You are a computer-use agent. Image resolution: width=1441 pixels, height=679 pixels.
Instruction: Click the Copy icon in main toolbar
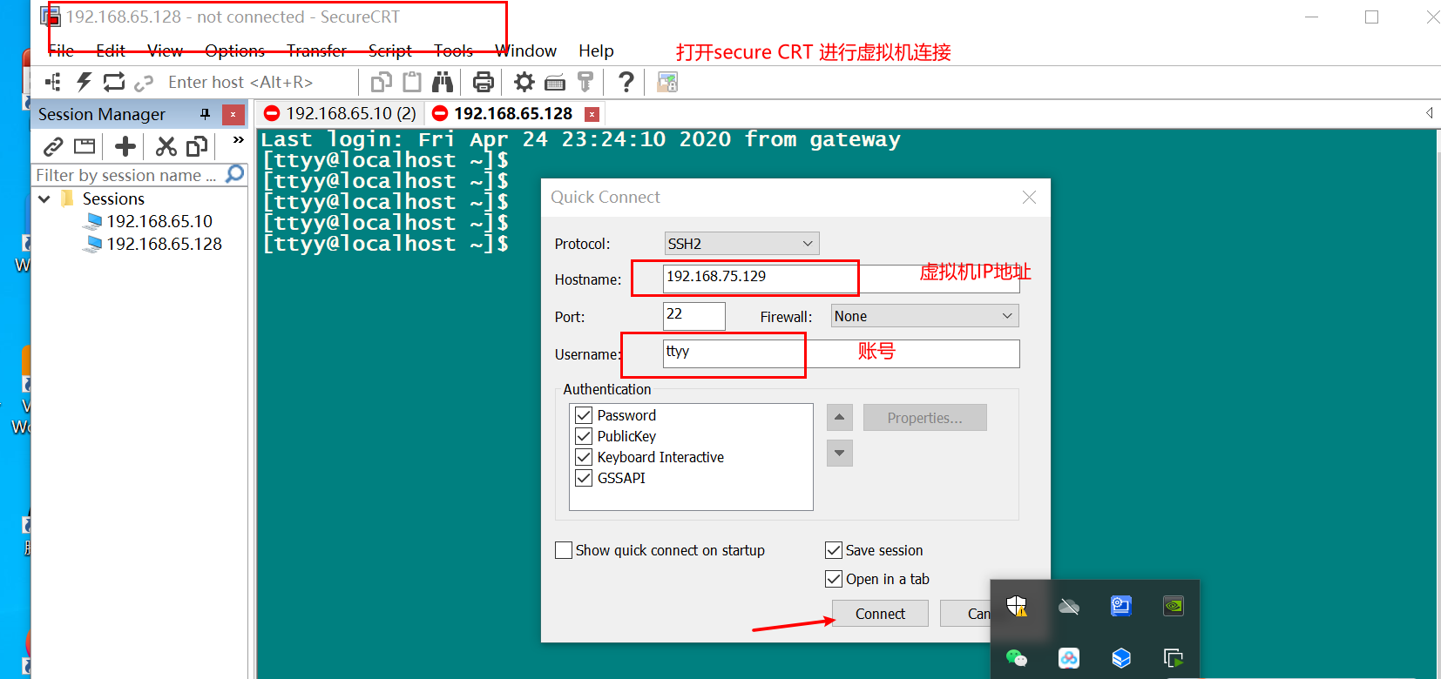point(381,82)
